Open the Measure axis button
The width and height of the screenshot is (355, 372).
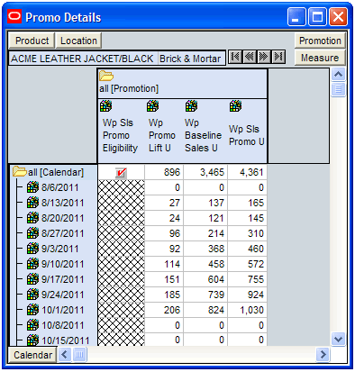click(320, 58)
